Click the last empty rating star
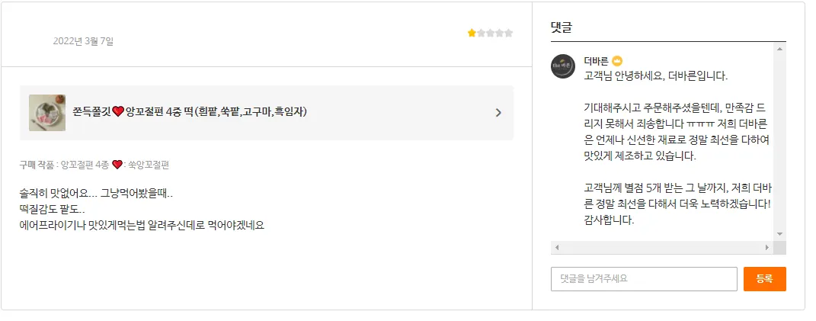The height and width of the screenshot is (321, 816). tap(509, 33)
